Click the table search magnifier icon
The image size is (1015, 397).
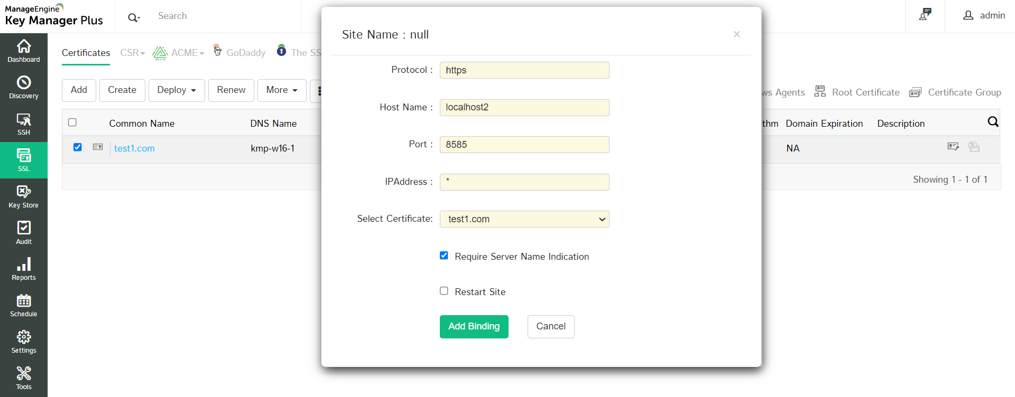click(993, 122)
